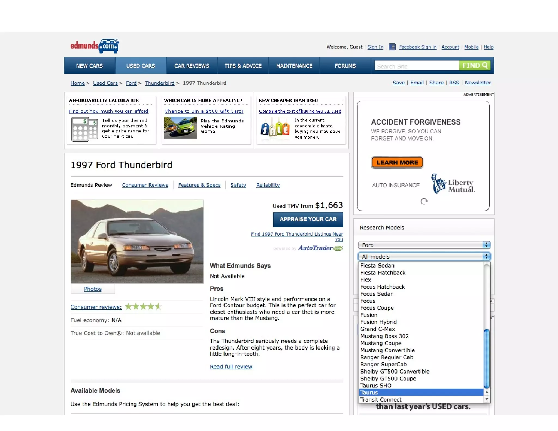
Task: Click the Sign In link
Action: tap(375, 47)
